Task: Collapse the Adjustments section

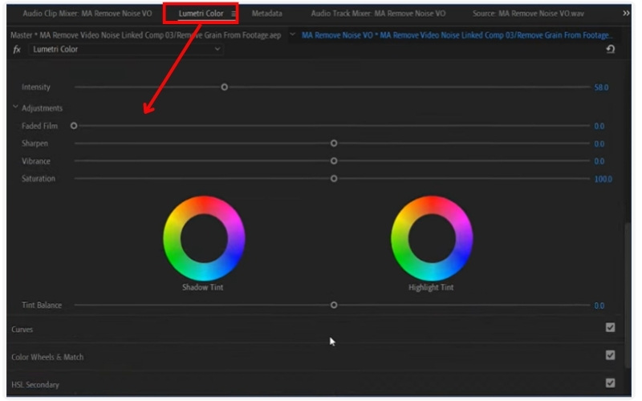Action: coord(15,108)
